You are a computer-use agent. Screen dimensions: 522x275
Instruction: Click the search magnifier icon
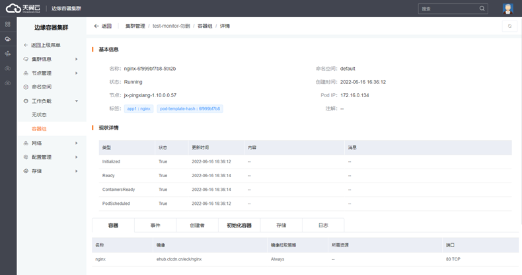coord(482,9)
